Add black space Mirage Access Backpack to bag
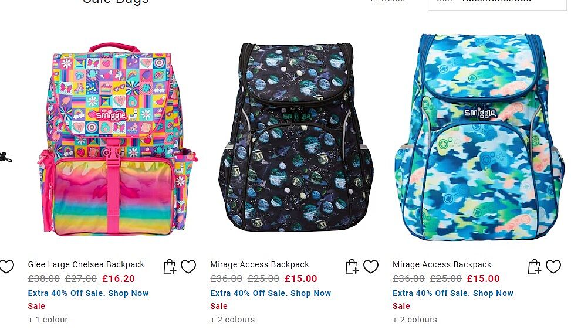571x333 pixels. tap(352, 267)
